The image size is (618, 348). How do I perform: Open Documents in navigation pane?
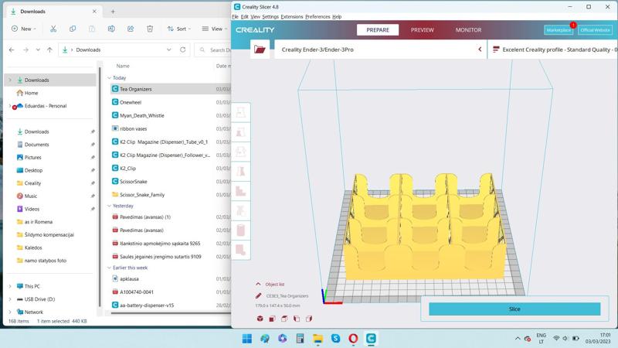36,145
